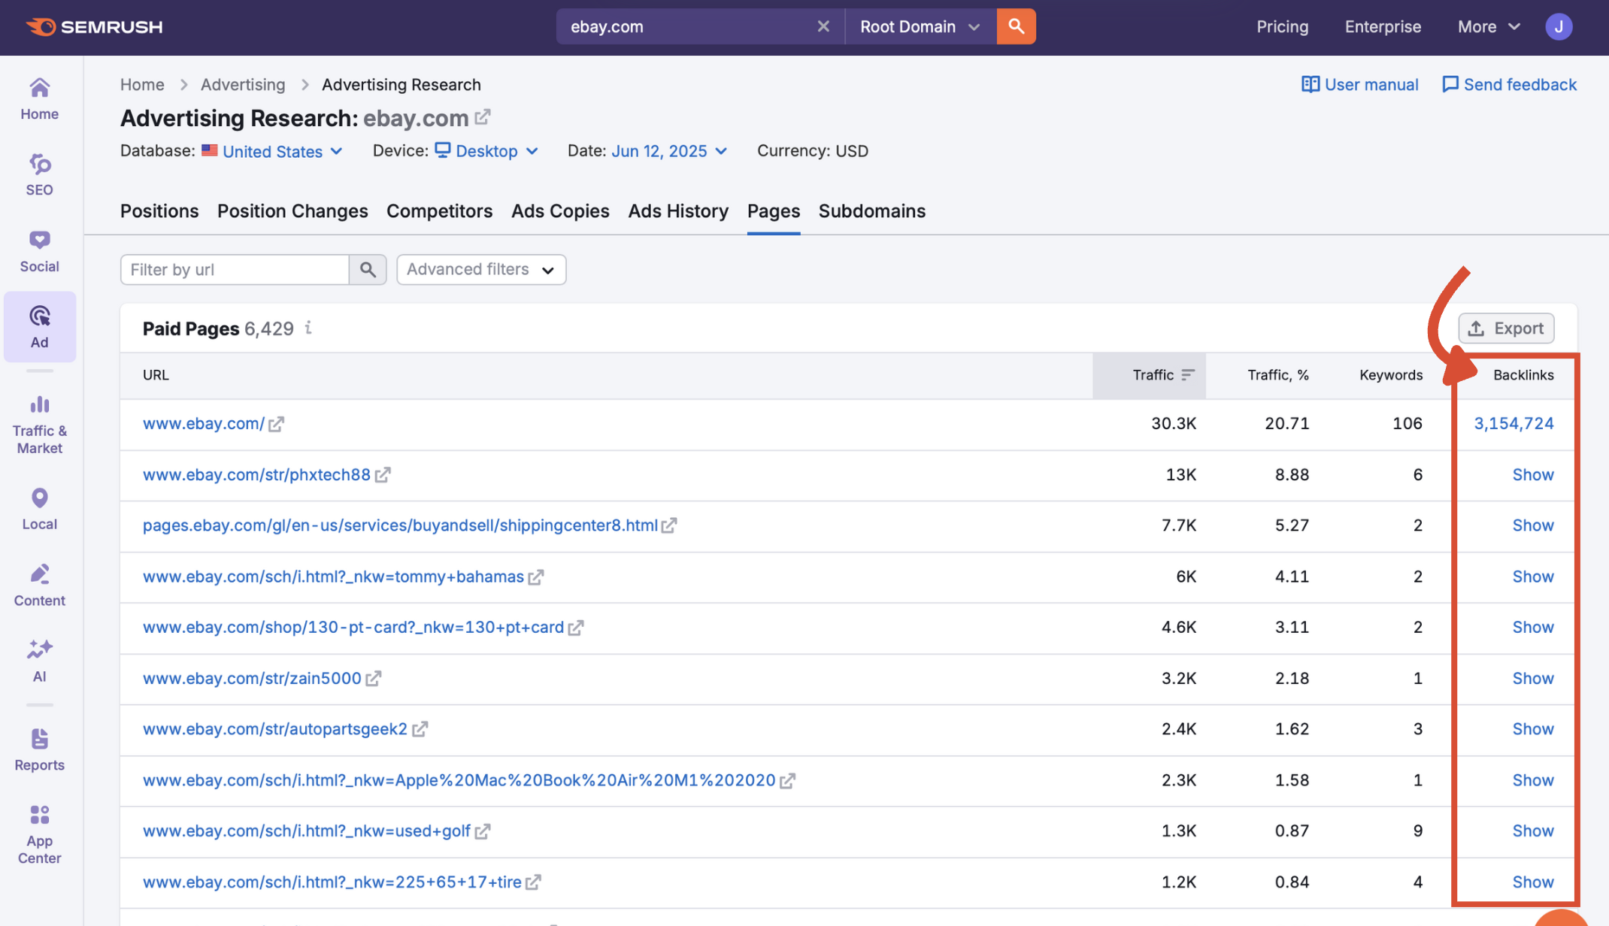Open the Subdomains tab
The image size is (1609, 926).
click(x=872, y=211)
